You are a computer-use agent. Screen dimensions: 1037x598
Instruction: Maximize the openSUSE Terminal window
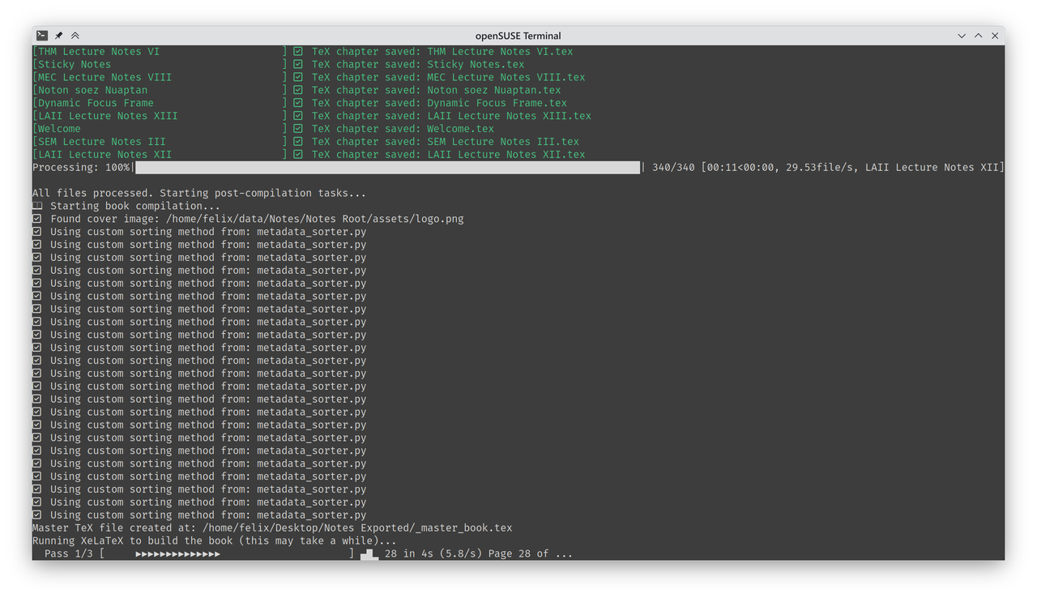[979, 36]
